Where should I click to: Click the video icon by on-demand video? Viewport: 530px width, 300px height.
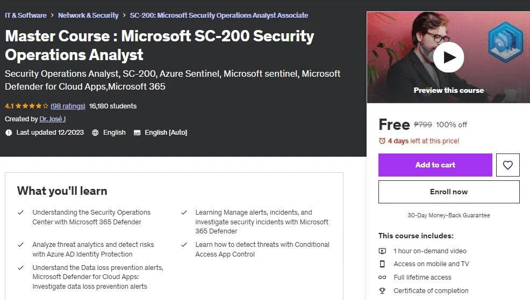point(382,251)
